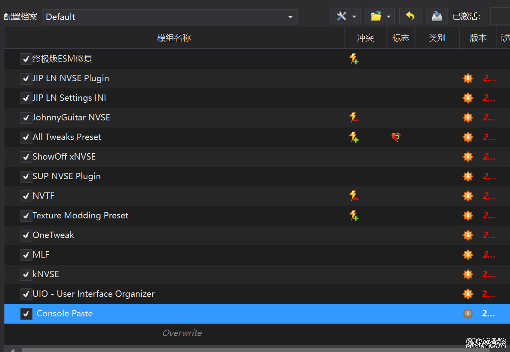Click the create backup icon beside yellow arrow

coord(437,16)
